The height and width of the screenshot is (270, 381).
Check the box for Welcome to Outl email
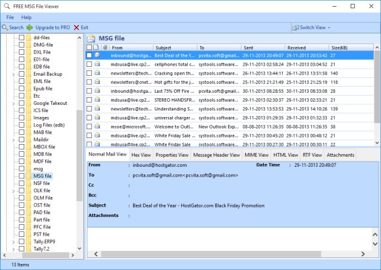(x=89, y=126)
